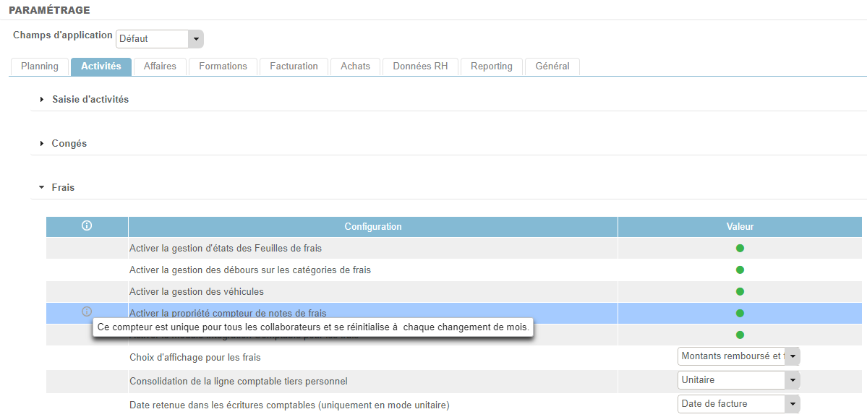Image resolution: width=867 pixels, height=417 pixels.
Task: Open the Affaires tab
Action: (160, 66)
